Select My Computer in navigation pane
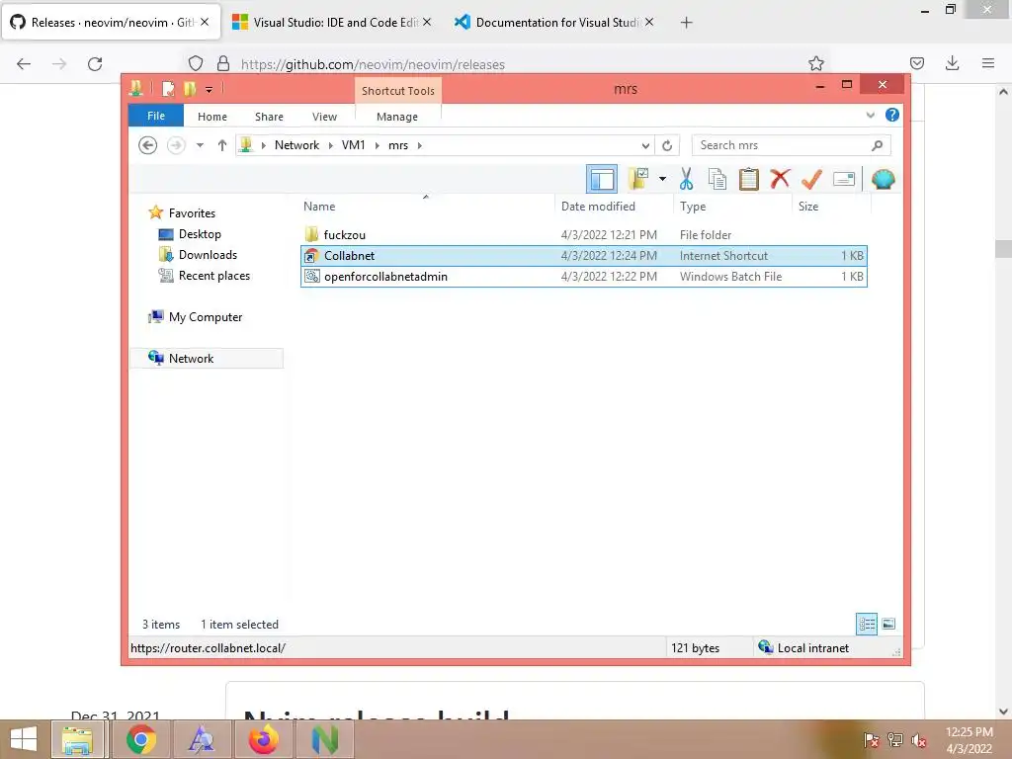Viewport: 1012px width, 759px height. click(x=206, y=317)
